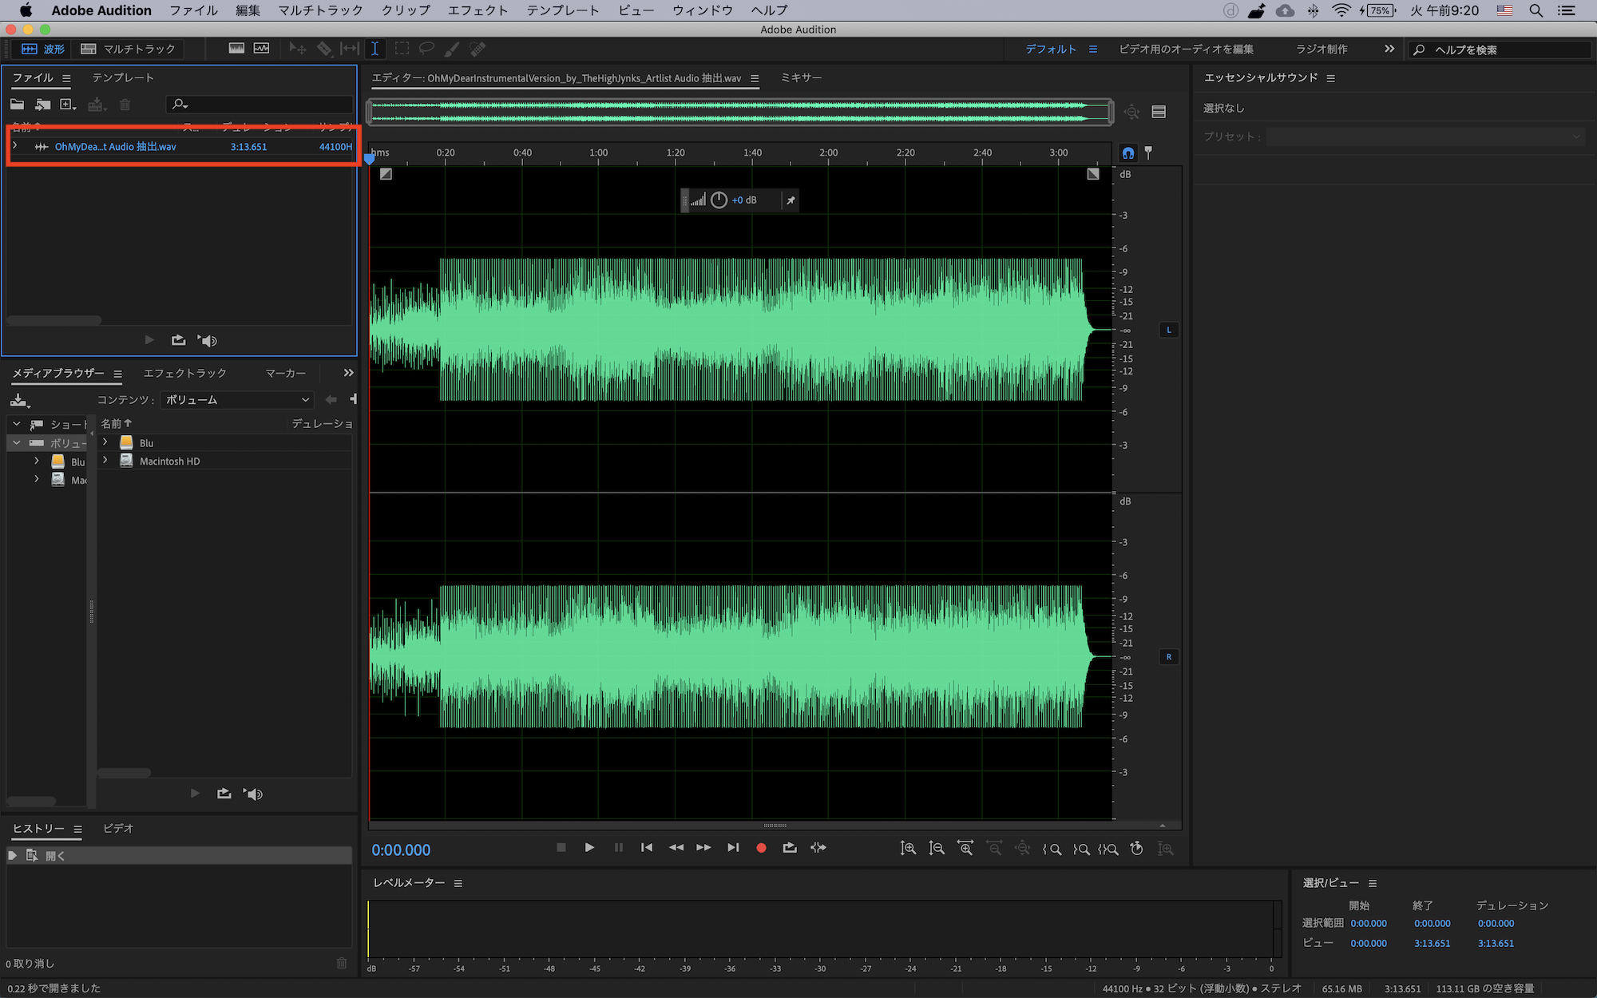Show the spectral frequency display

(x=236, y=49)
